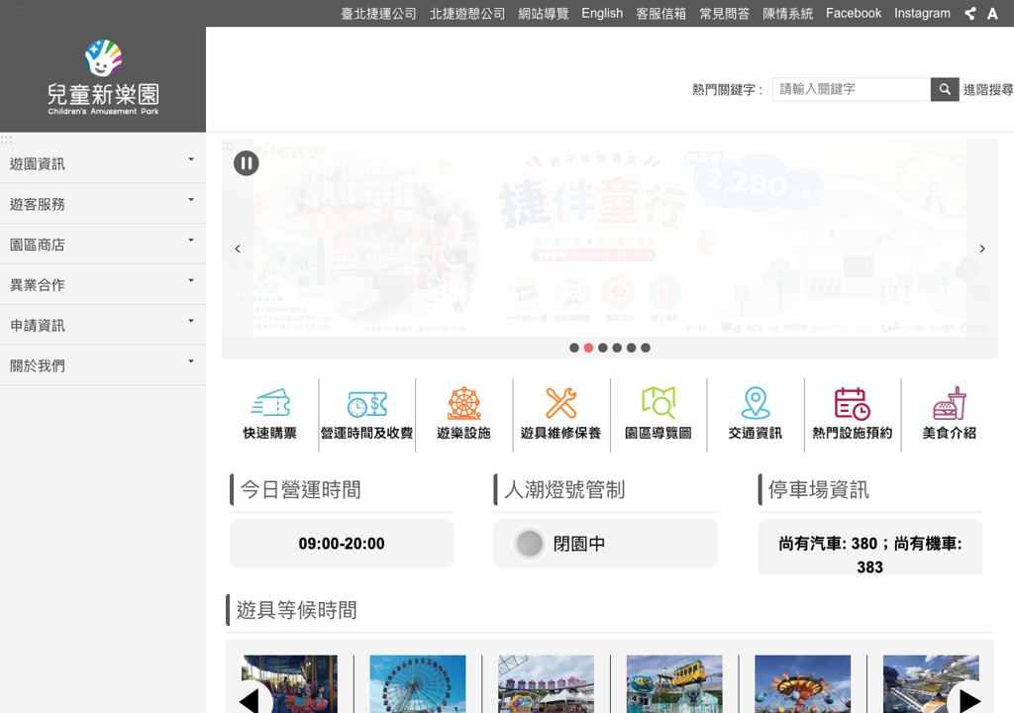The height and width of the screenshot is (713, 1014).
Task: Expand the 異業合作 sidebar menu
Action: tap(103, 284)
